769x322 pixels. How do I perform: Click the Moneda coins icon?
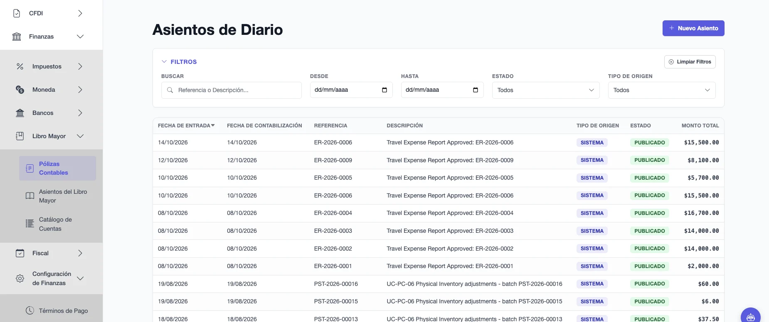coord(20,90)
